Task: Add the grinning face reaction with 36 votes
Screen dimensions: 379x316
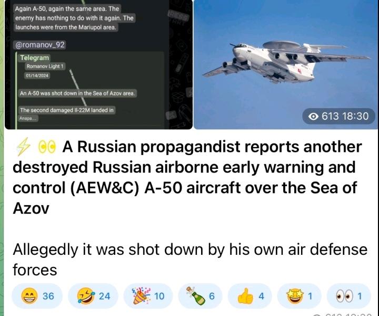Action: (x=37, y=296)
